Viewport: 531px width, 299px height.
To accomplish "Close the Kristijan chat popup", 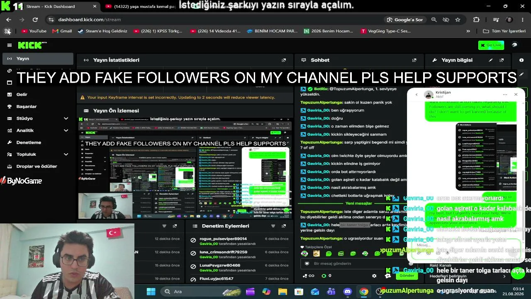I will pos(516,95).
